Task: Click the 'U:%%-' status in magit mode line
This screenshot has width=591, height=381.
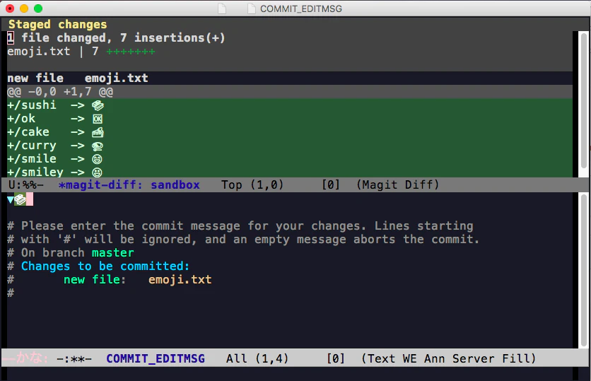Action: (26, 185)
